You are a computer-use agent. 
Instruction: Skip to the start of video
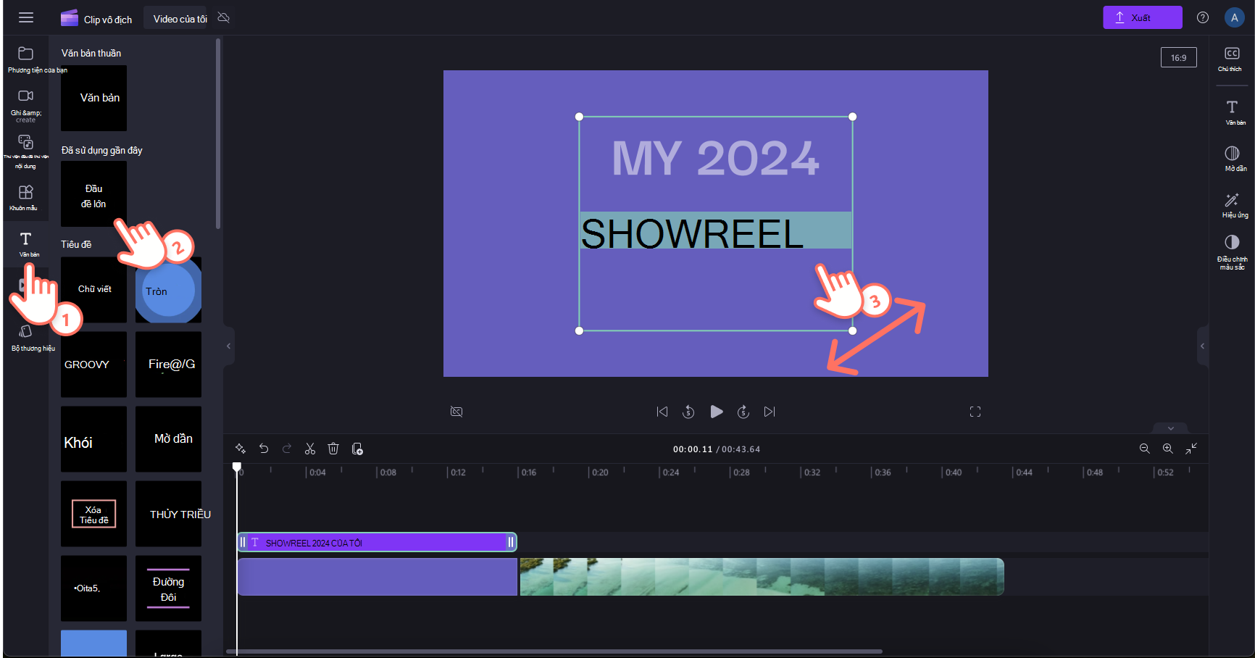662,412
